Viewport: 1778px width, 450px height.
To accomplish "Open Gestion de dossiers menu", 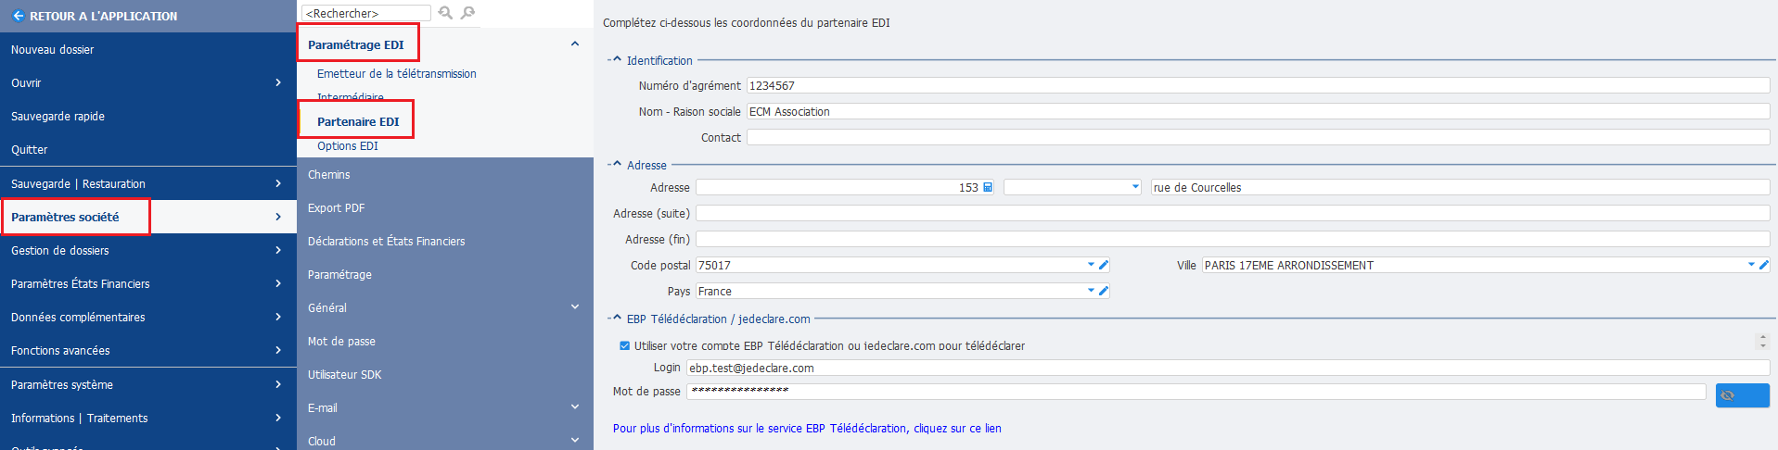I will pyautogui.click(x=148, y=250).
